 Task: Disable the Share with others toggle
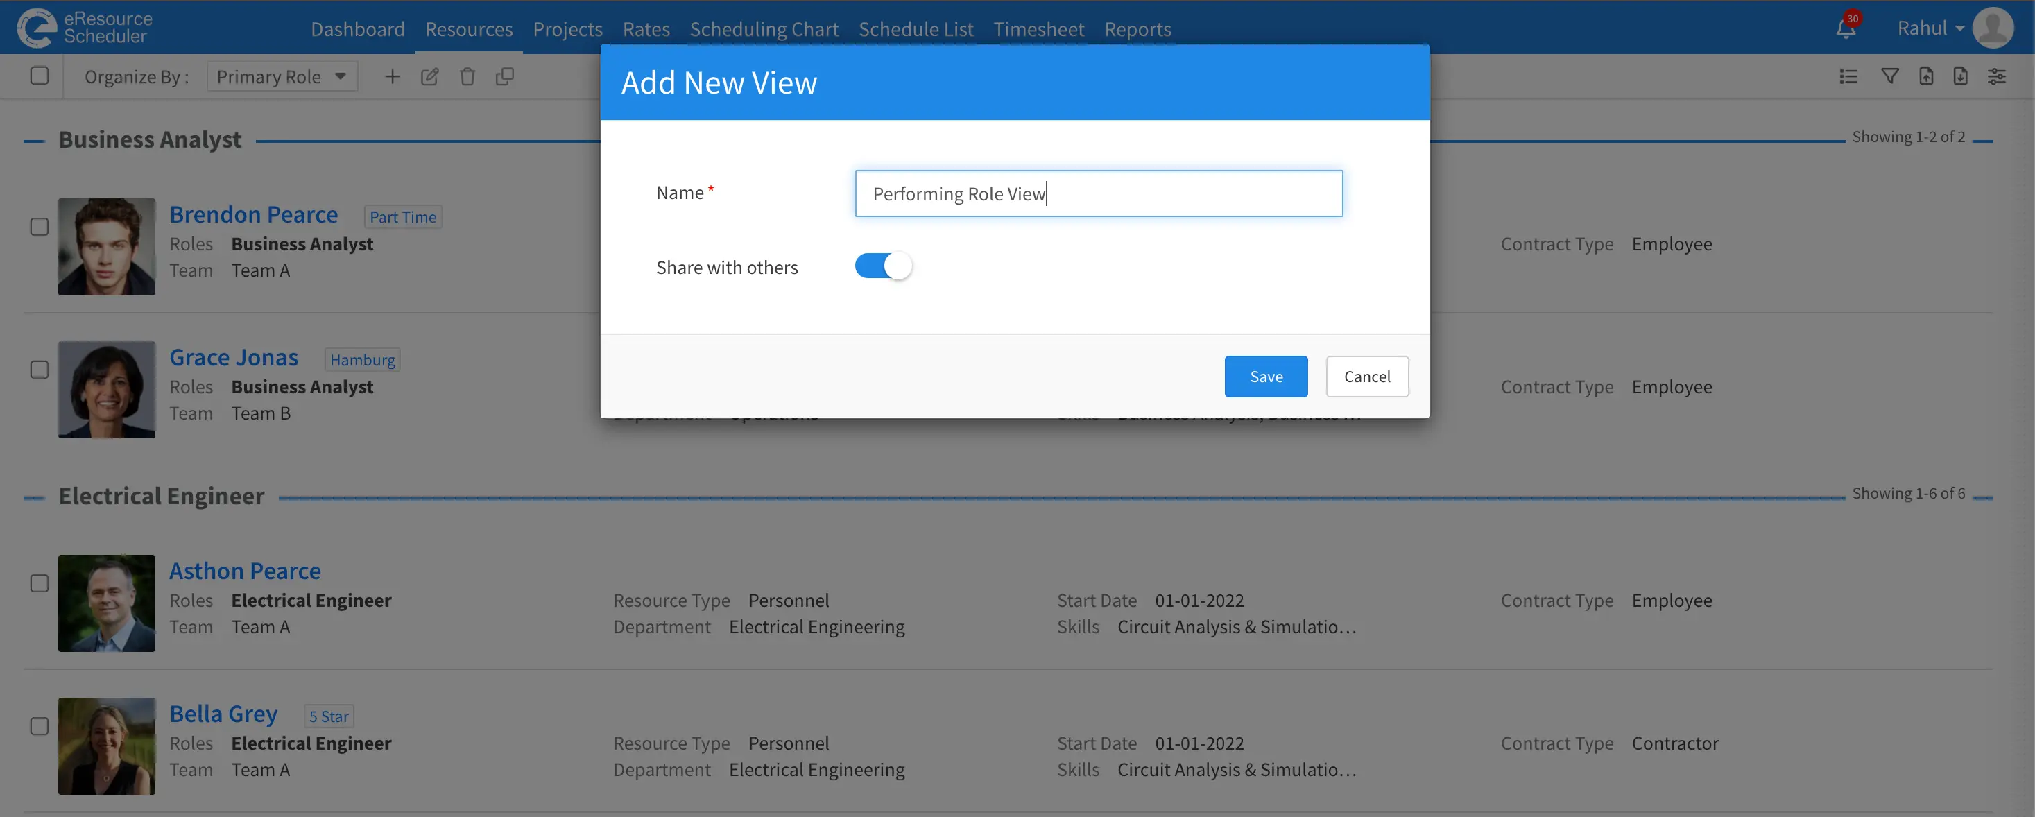click(882, 266)
